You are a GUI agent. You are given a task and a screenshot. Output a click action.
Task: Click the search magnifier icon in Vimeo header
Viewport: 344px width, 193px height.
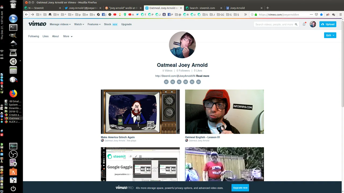[x=296, y=24]
